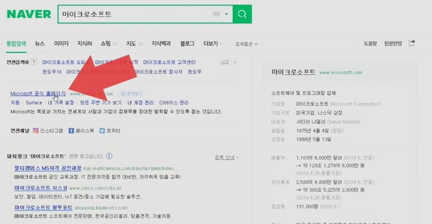Click www.cisco.com/c/ko_kr URL
The image size is (432, 224).
tap(96, 188)
